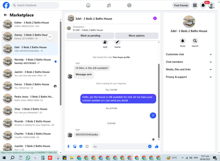Open the emoji picker in message box
This screenshot has width=220, height=161.
click(150, 147)
